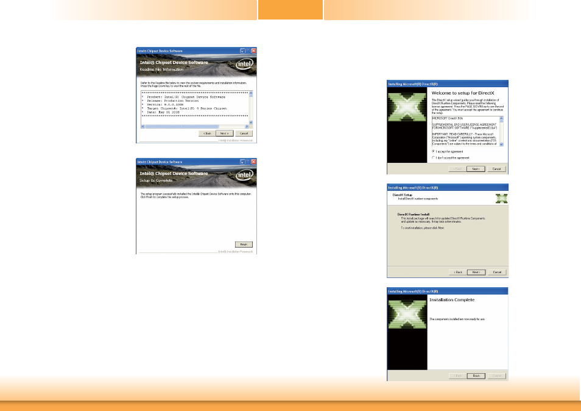The height and width of the screenshot is (411, 581).
Task: Click Finish in the Setup Is Complete dialog
Action: coord(244,245)
